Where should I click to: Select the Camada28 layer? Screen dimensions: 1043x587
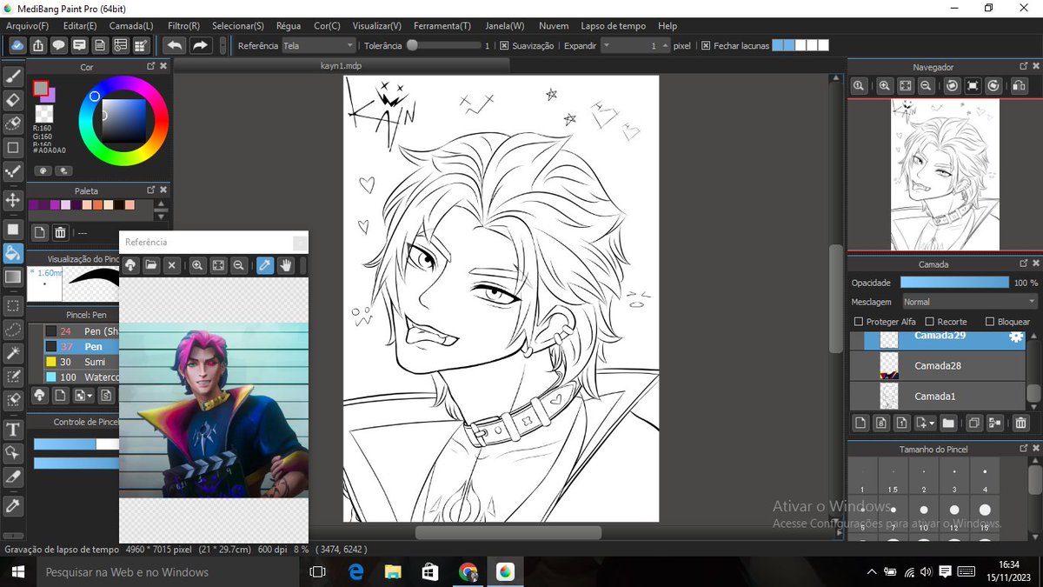pos(938,366)
